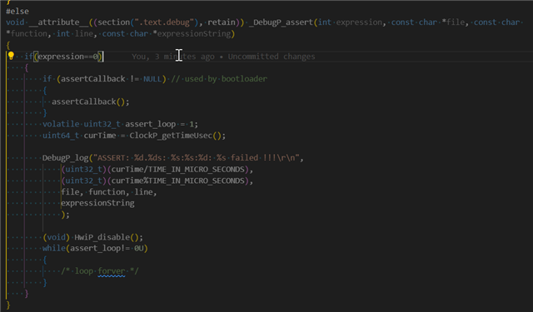Click the "assertCallback();" call statement
This screenshot has height=312, width=533.
point(91,102)
